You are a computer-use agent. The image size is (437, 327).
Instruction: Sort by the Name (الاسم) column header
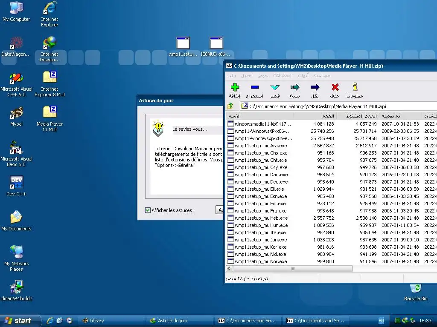tap(260, 116)
